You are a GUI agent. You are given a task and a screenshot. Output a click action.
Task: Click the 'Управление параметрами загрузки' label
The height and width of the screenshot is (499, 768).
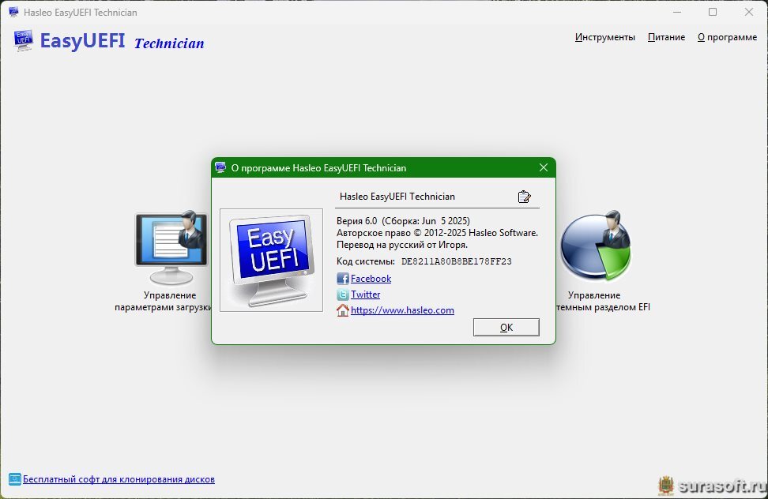[x=164, y=302]
